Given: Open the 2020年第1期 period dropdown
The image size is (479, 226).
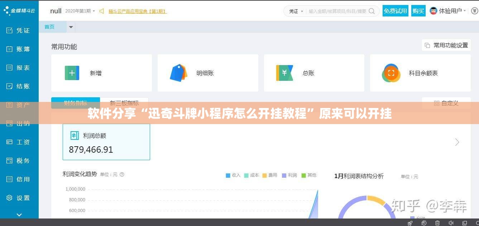Looking at the screenshot, I should pyautogui.click(x=80, y=11).
